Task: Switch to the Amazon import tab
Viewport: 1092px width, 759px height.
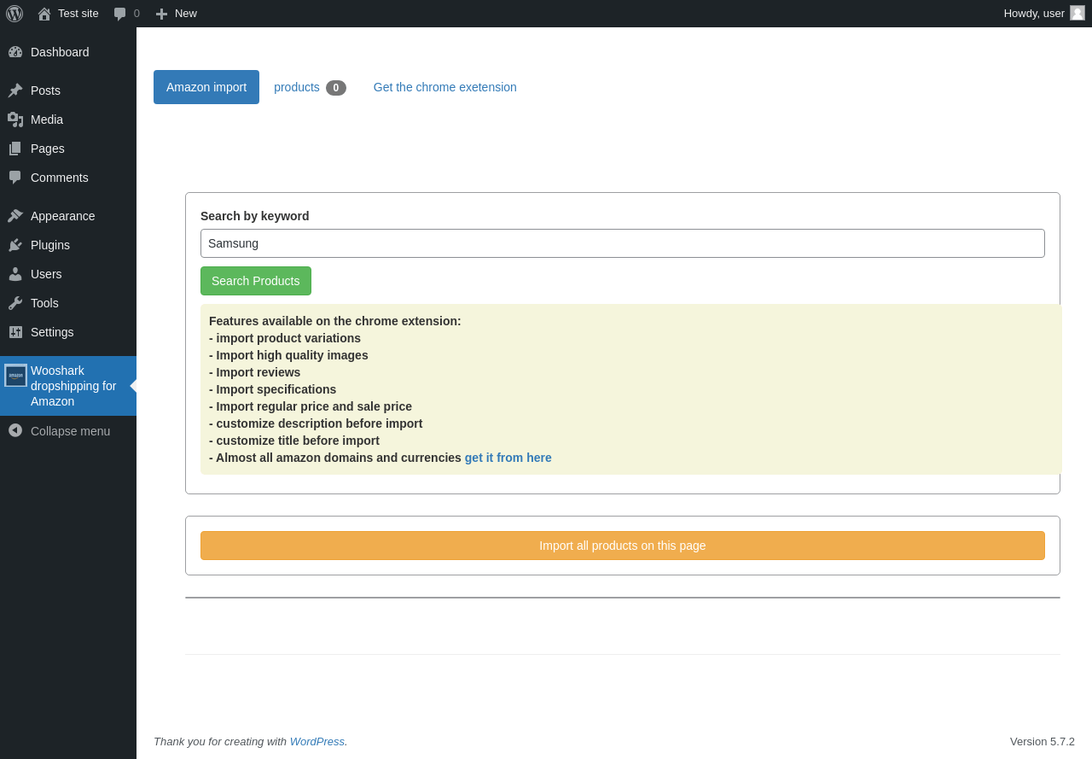Action: (x=206, y=87)
